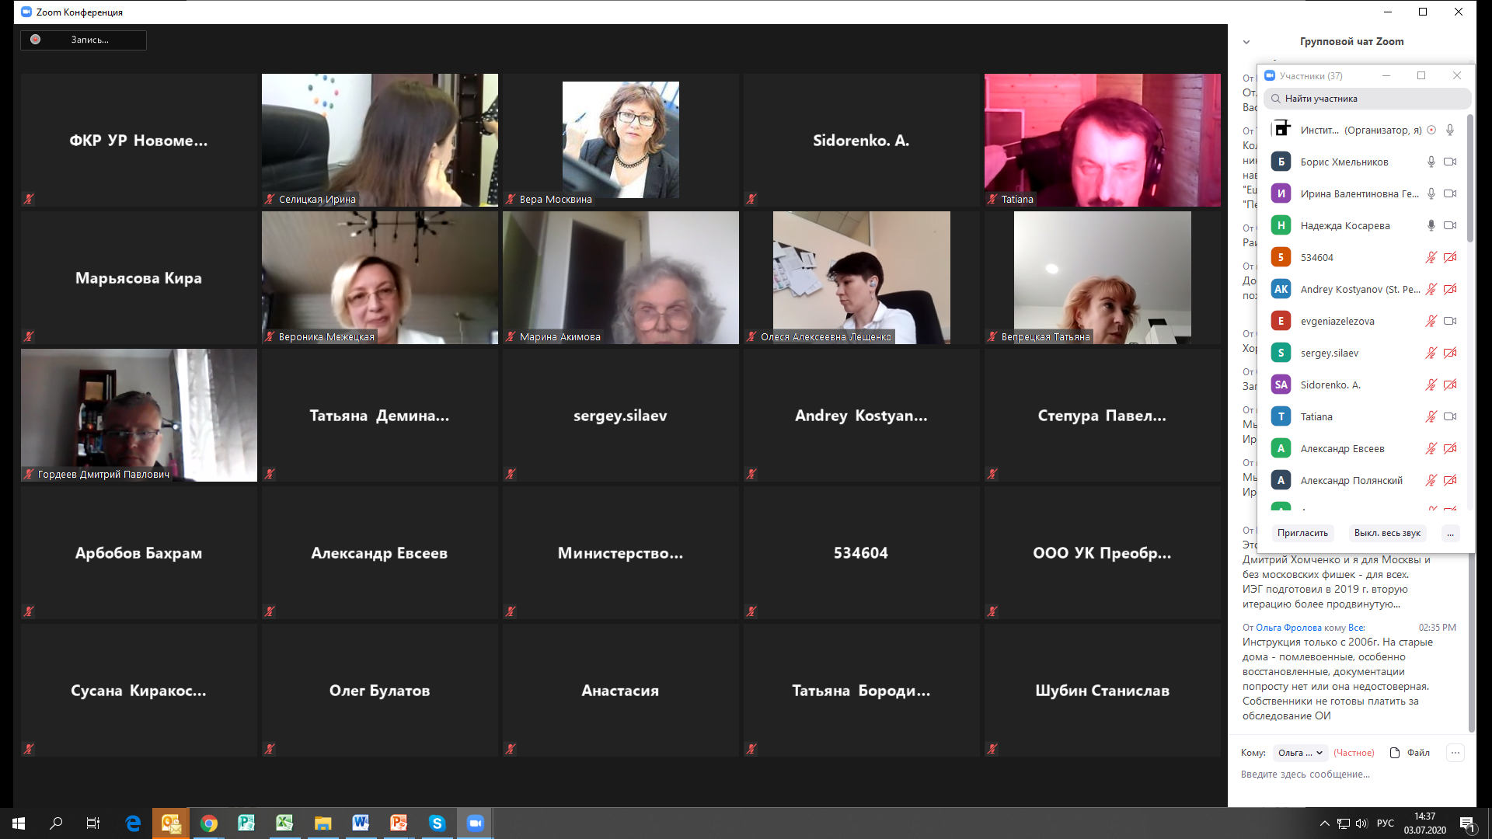The width and height of the screenshot is (1492, 839).
Task: Click the red recording dot indicator
Action: [x=35, y=40]
